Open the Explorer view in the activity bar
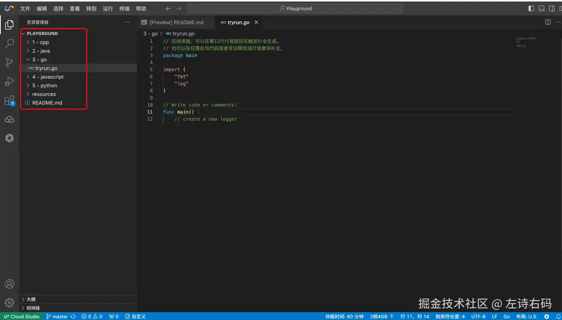This screenshot has width=562, height=320. tap(9, 25)
